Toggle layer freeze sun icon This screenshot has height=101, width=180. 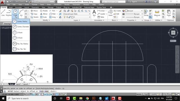pos(67,17)
